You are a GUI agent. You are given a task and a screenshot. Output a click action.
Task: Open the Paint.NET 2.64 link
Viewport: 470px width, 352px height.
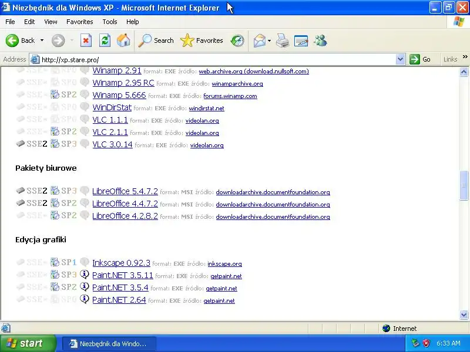tap(119, 300)
